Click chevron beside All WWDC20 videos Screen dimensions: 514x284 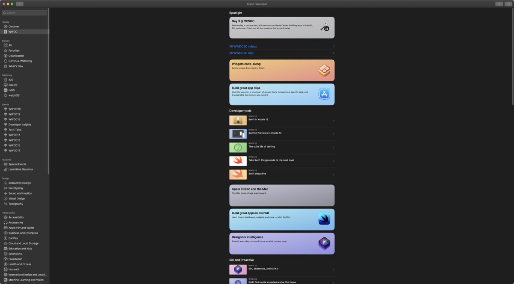tap(334, 47)
